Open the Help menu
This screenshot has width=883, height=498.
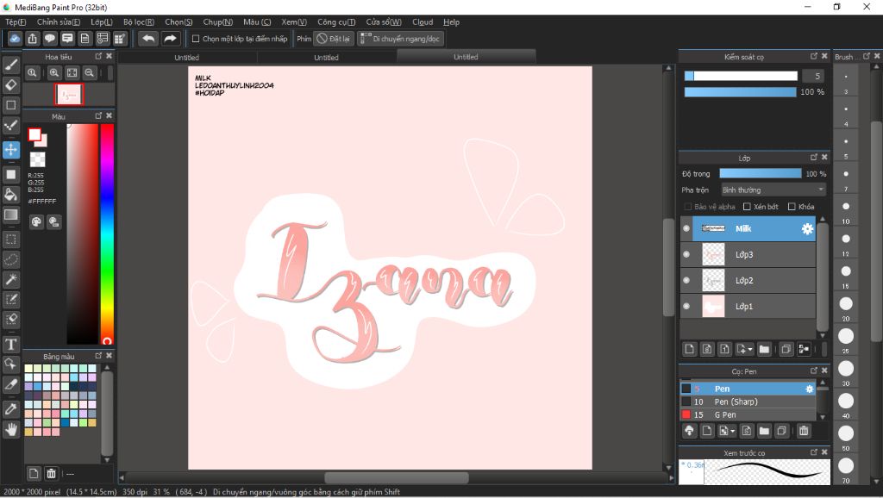tap(451, 22)
